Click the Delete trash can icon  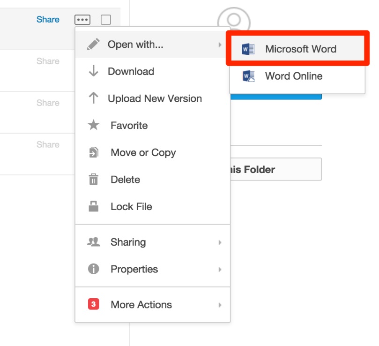click(x=94, y=179)
